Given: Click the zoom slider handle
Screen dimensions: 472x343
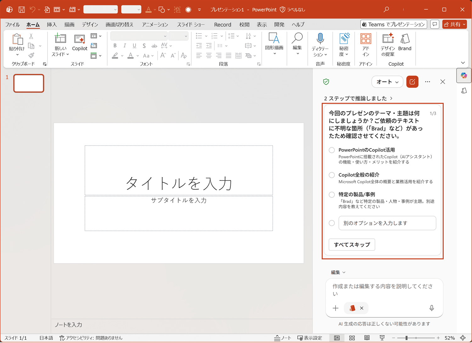Looking at the screenshot, I should click(x=407, y=338).
